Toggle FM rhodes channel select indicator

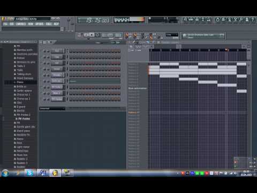tap(67, 99)
